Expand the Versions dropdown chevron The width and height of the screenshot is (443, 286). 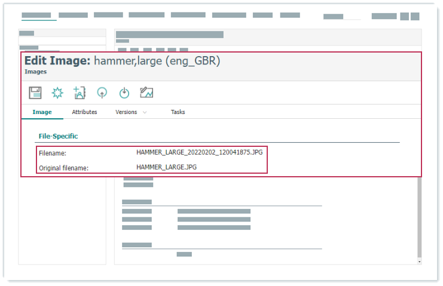[145, 112]
